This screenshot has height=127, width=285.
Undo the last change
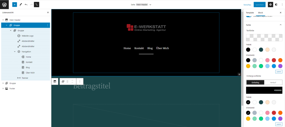tap(26, 4)
